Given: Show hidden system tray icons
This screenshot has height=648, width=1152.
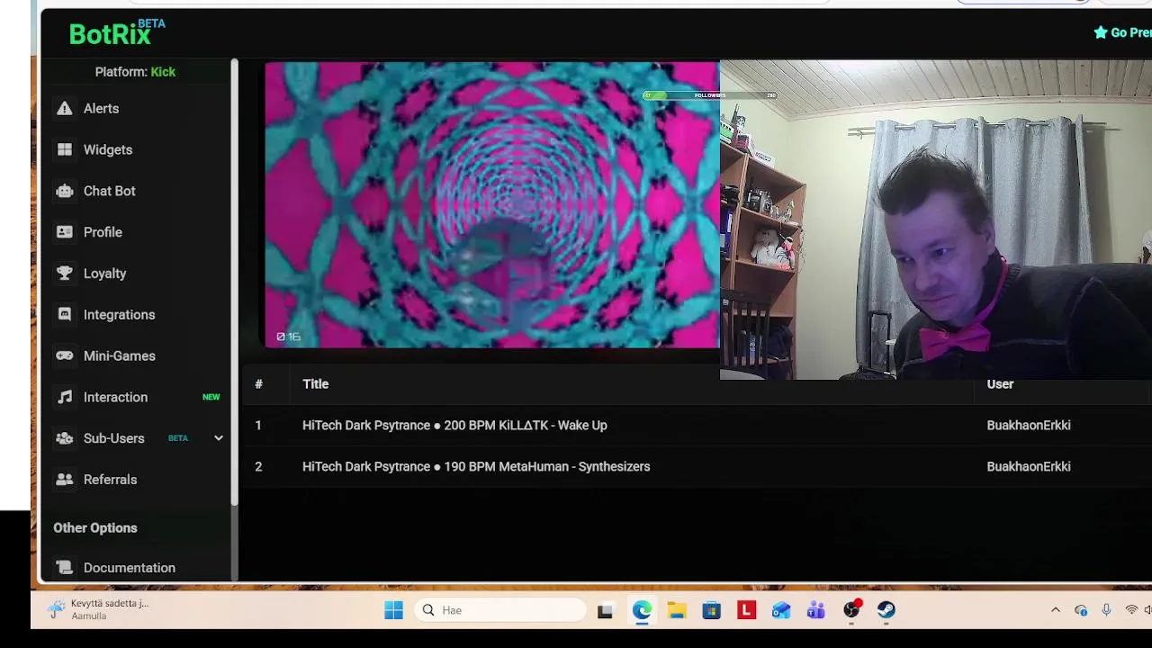Looking at the screenshot, I should tap(1056, 610).
